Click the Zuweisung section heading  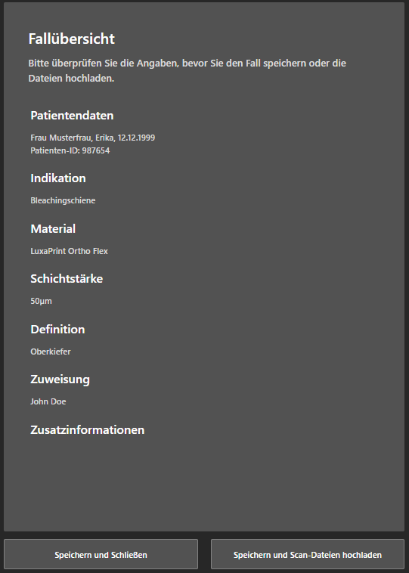click(x=60, y=379)
